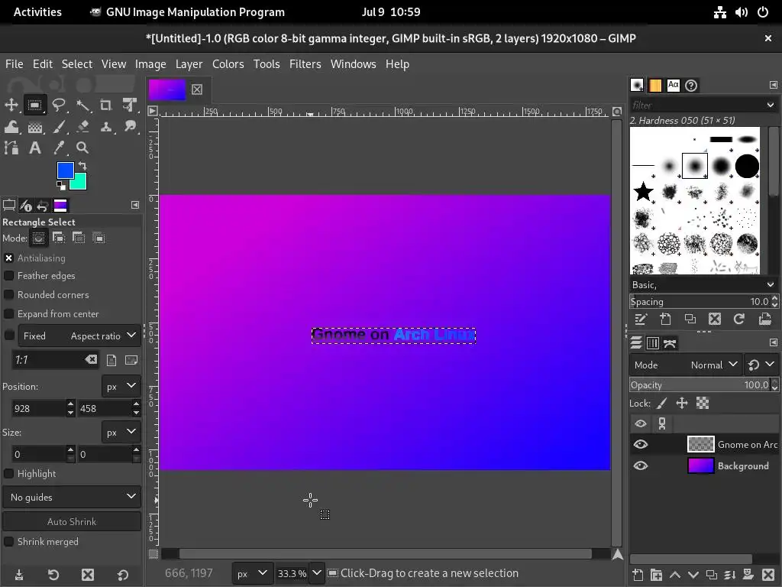Screen dimensions: 782x587
Task: Delete the current layer
Action: click(x=768, y=575)
